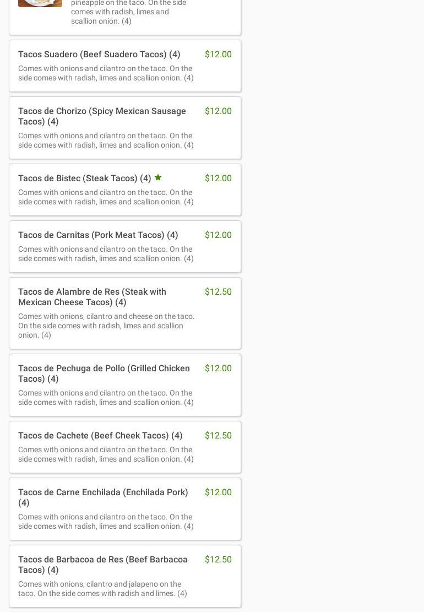Image resolution: width=424 pixels, height=612 pixels.
Task: Choose Tacos de Bistec (Steak Tacos) title
Action: tap(84, 178)
